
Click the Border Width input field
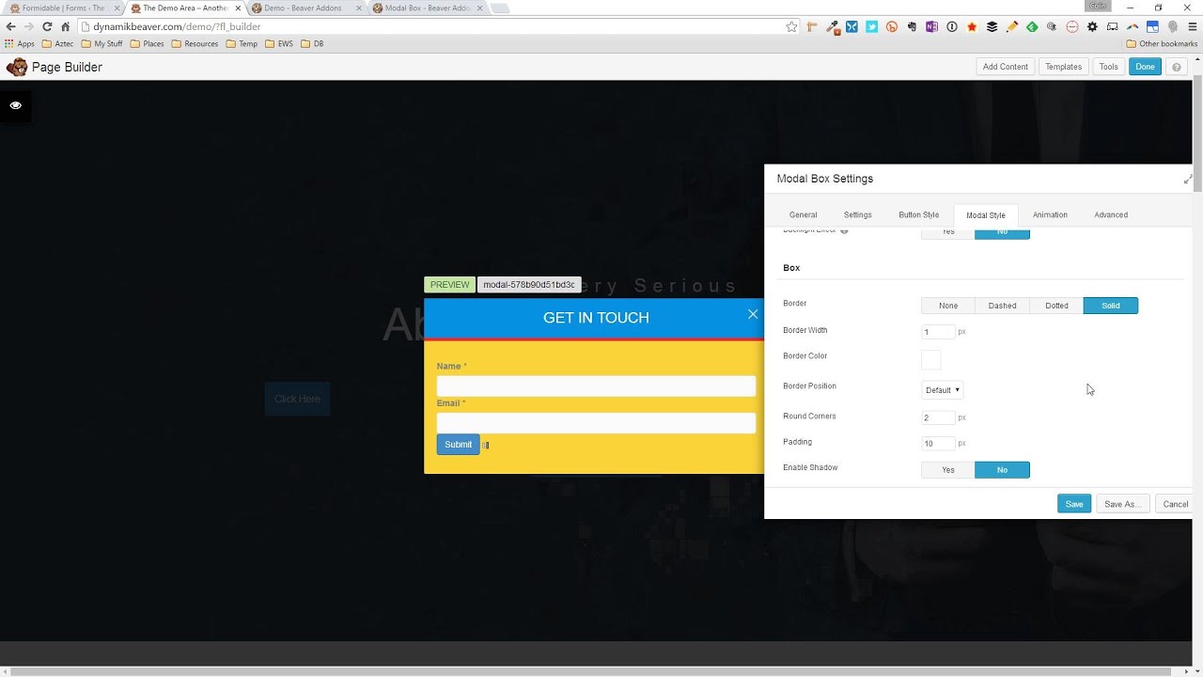tap(938, 332)
